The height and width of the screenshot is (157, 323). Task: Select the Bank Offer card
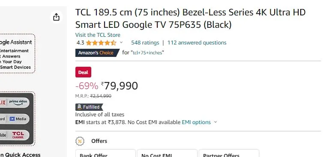tap(105, 153)
